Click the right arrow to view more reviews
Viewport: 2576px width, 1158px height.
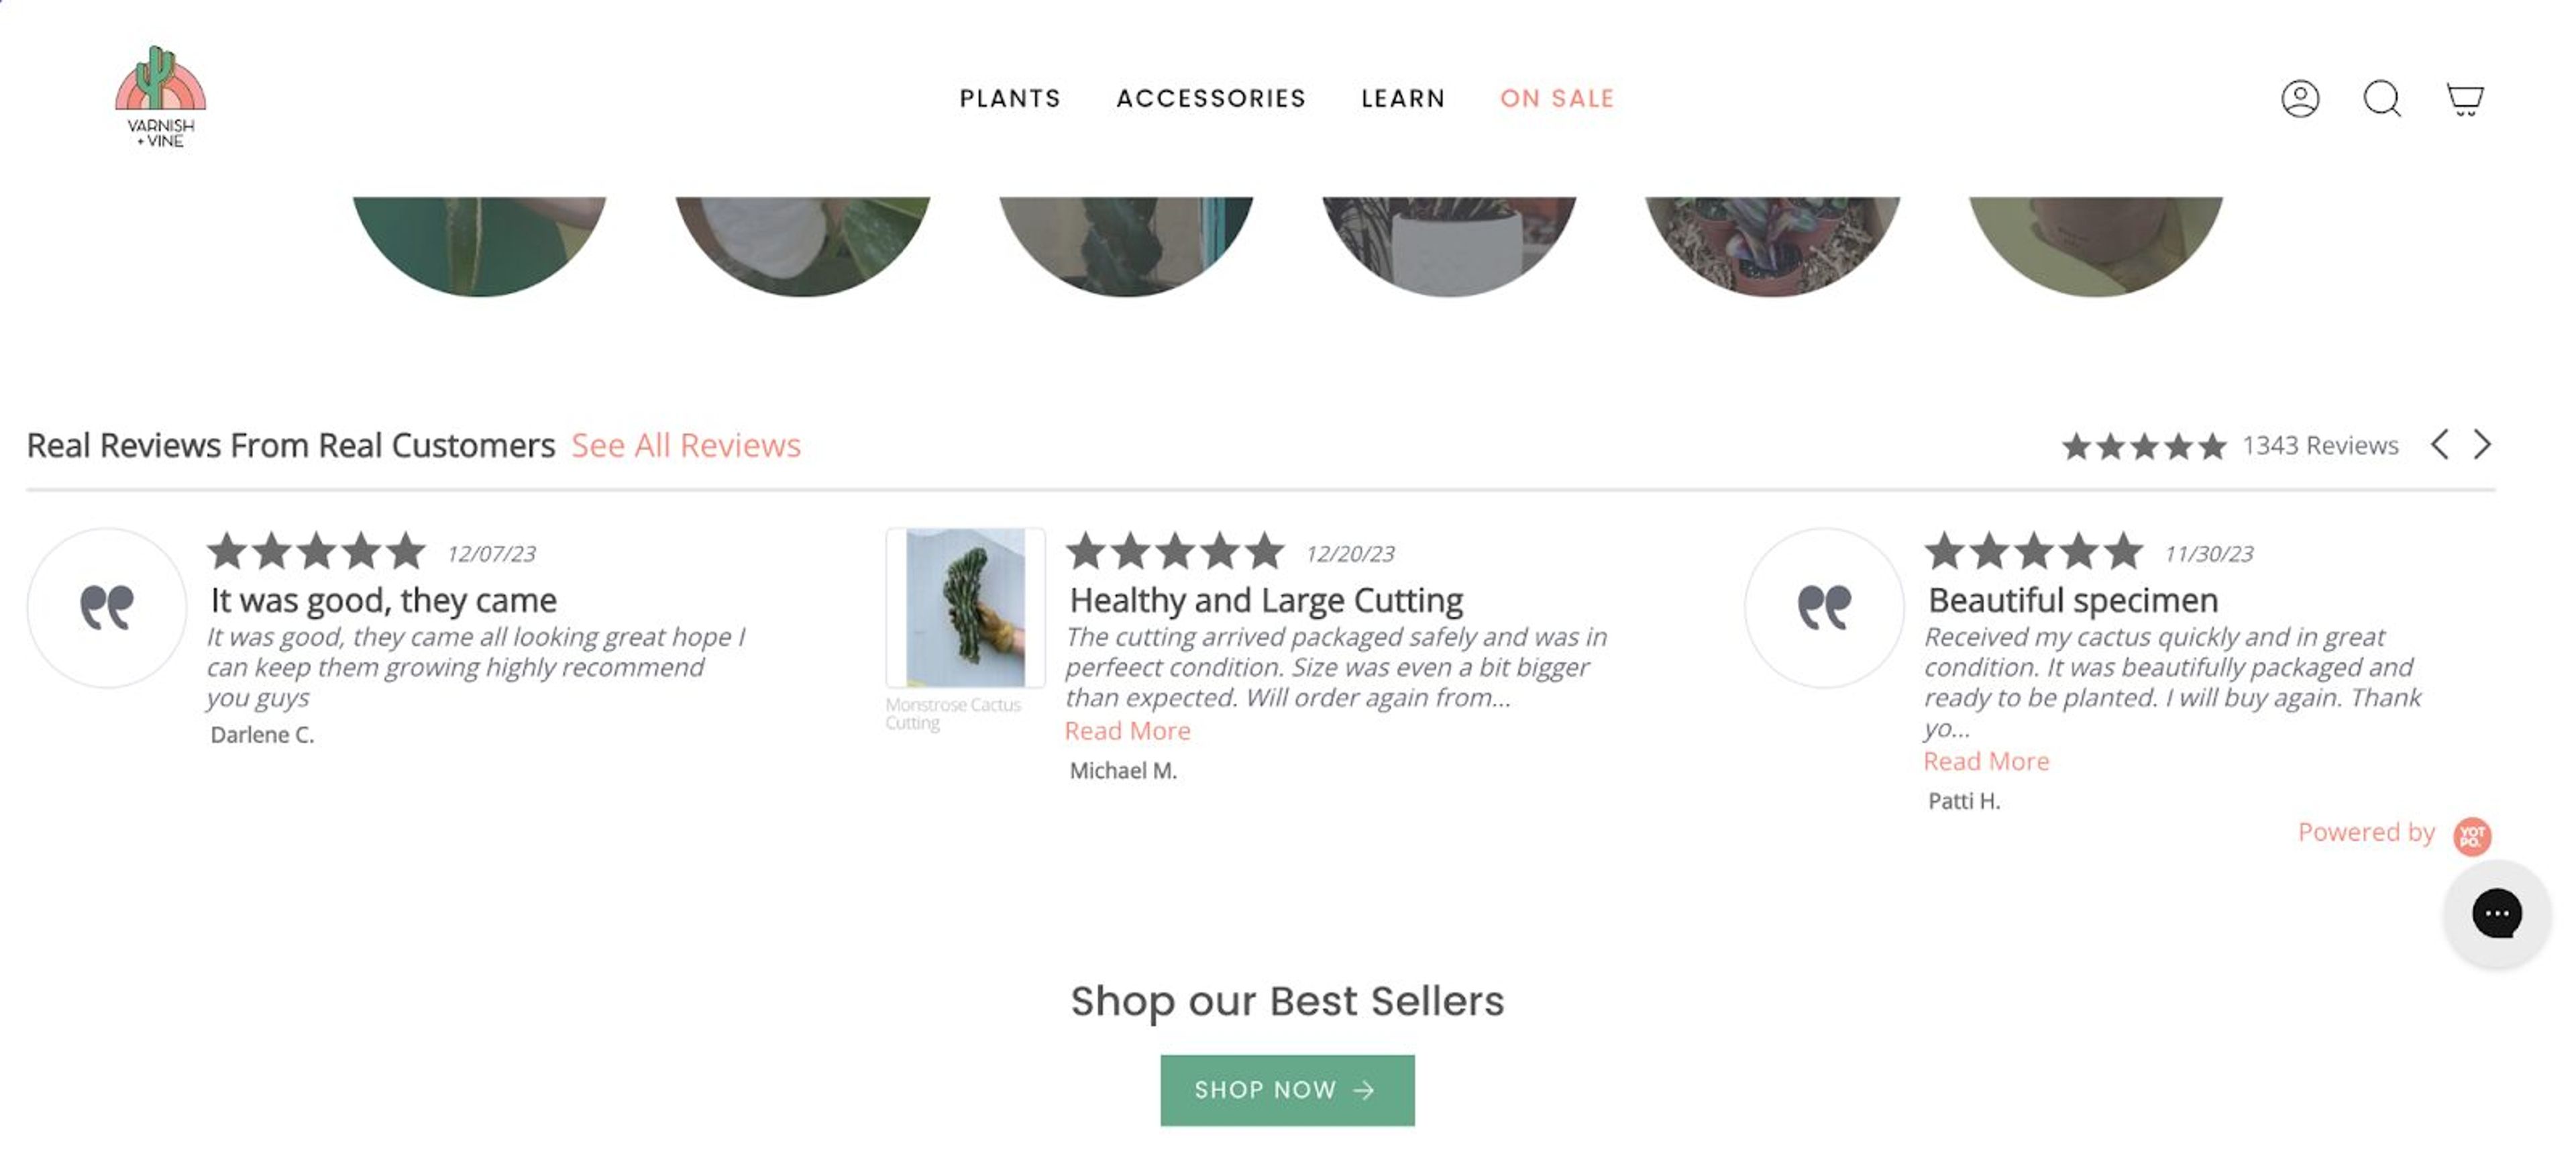(x=2483, y=444)
